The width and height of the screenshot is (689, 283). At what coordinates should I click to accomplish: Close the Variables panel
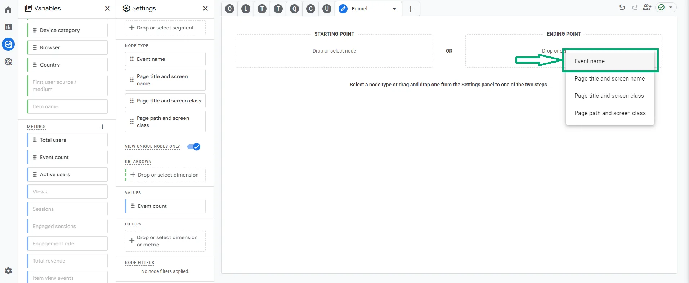click(107, 8)
